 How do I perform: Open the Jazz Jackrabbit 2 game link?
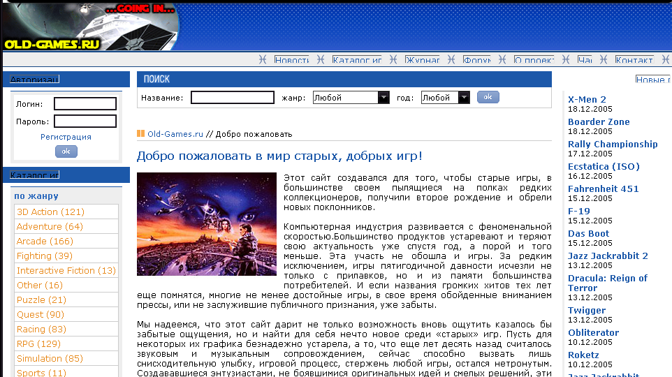[x=608, y=256]
